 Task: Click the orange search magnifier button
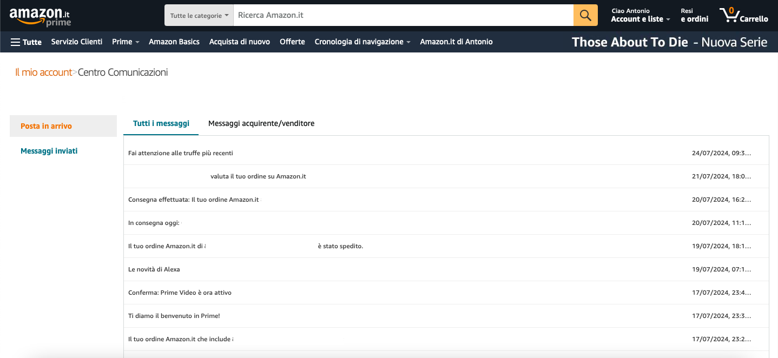pyautogui.click(x=585, y=15)
